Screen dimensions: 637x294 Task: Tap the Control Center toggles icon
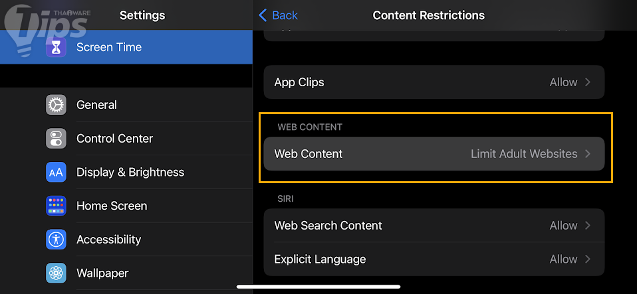(x=56, y=139)
